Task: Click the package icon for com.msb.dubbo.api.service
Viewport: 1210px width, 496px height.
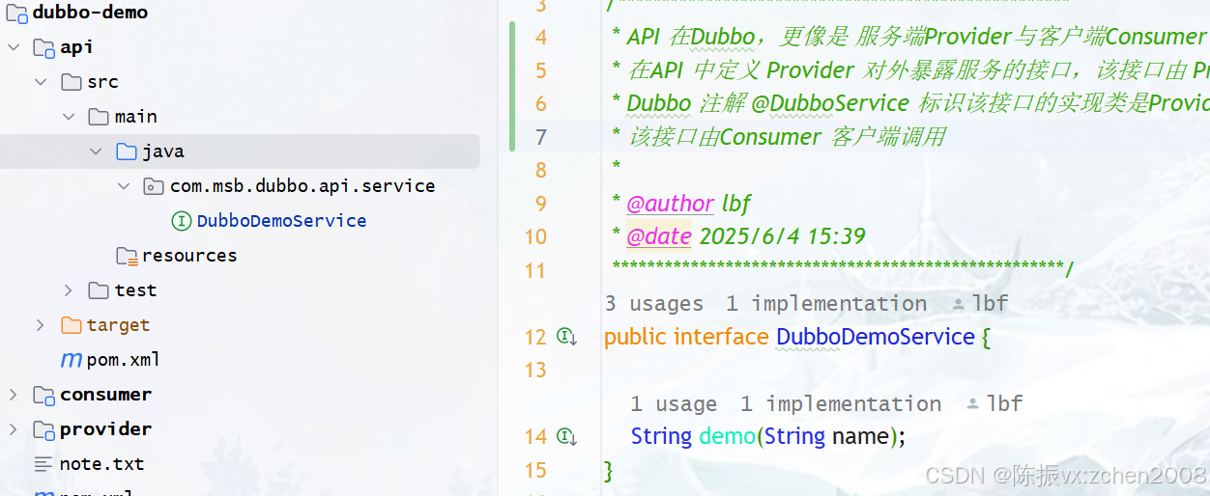Action: (154, 186)
